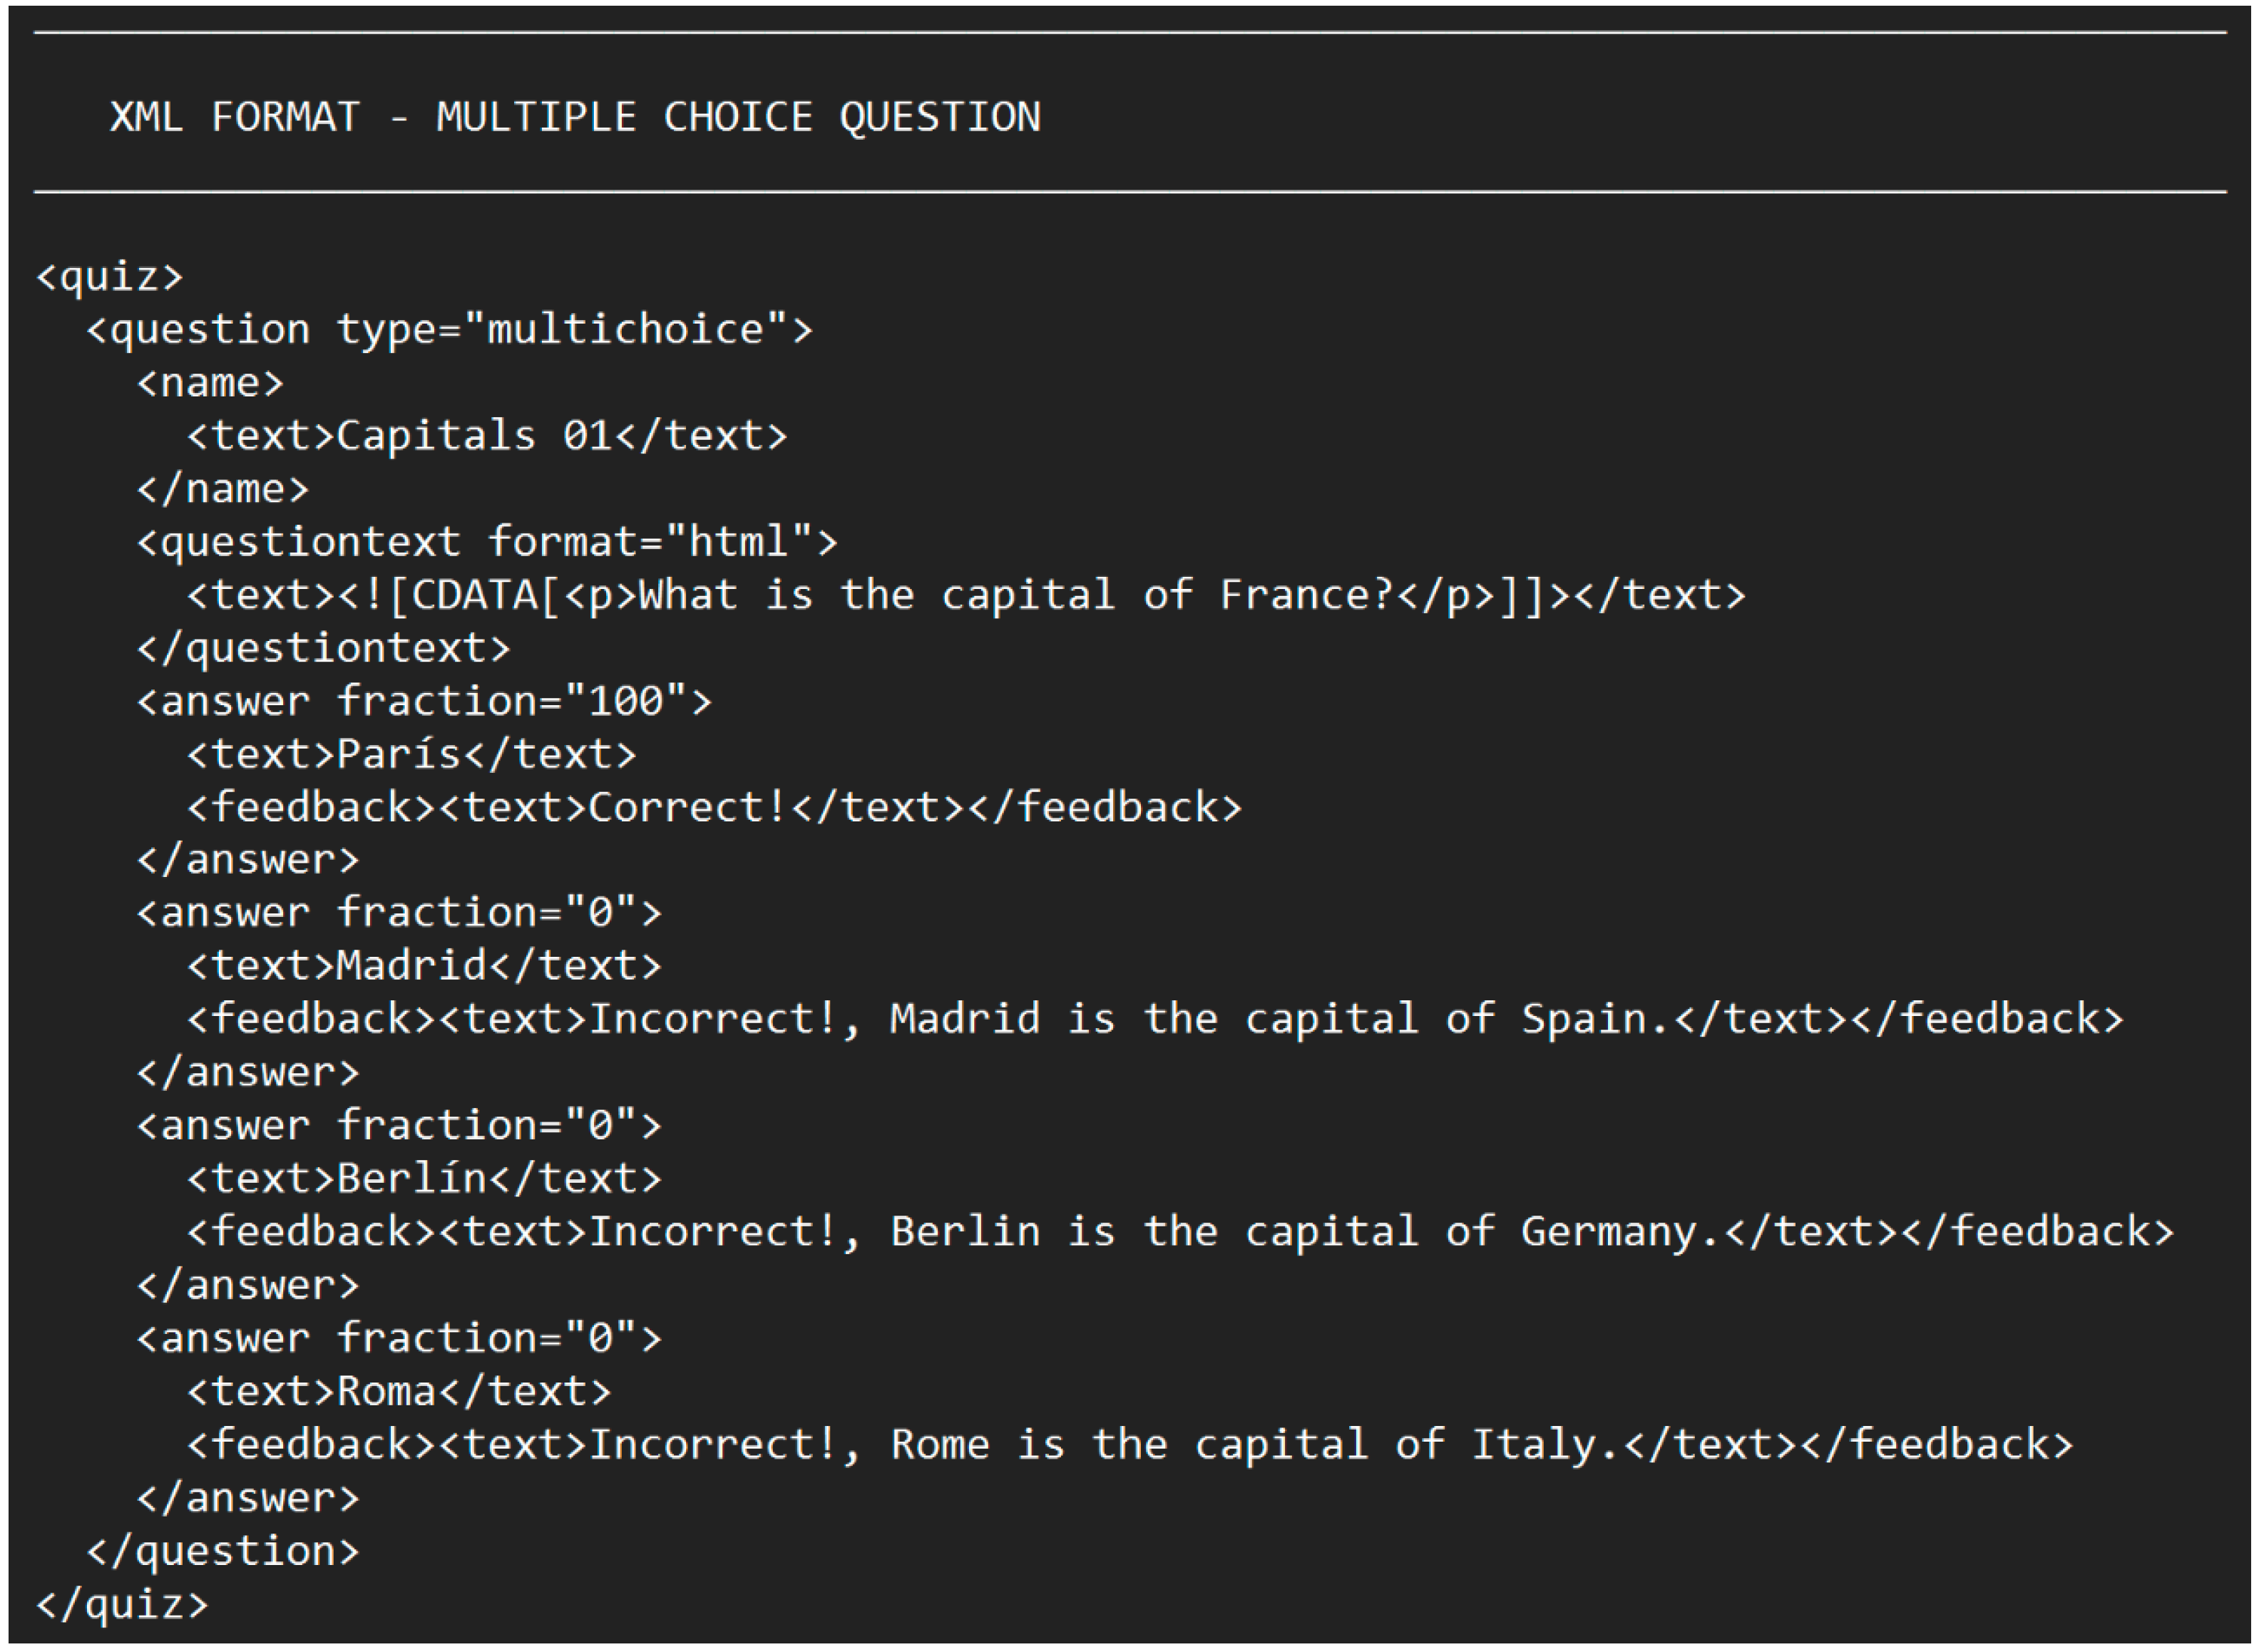
Task: Click the answer fraction="100" line
Action: tap(424, 701)
